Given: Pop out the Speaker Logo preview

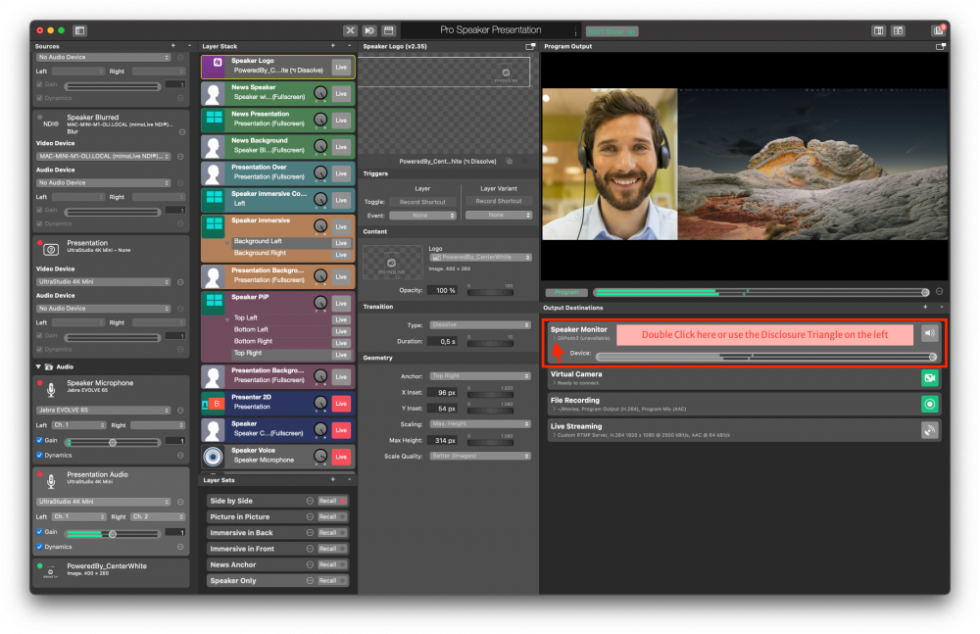Looking at the screenshot, I should (530, 46).
